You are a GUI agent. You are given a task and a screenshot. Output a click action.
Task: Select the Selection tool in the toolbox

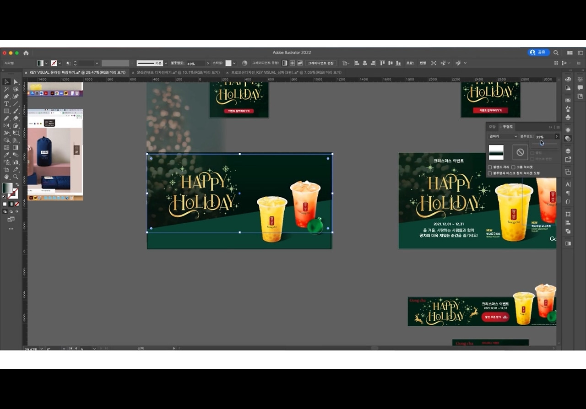[x=6, y=81]
